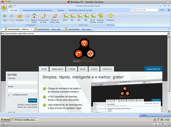
Task: Click the ENTRAR login button
Action: tap(32, 100)
